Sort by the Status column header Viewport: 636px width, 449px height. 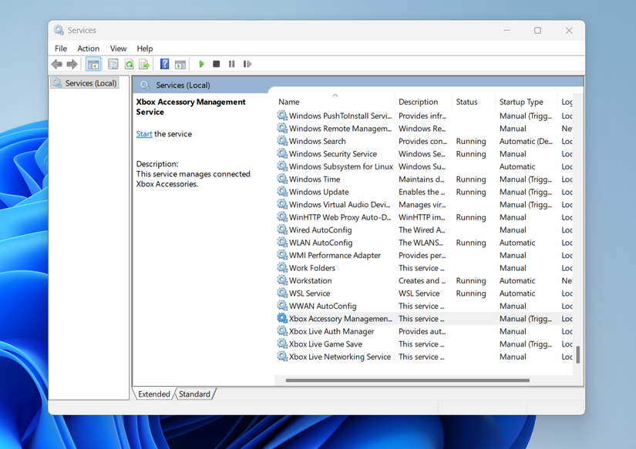pyautogui.click(x=473, y=102)
